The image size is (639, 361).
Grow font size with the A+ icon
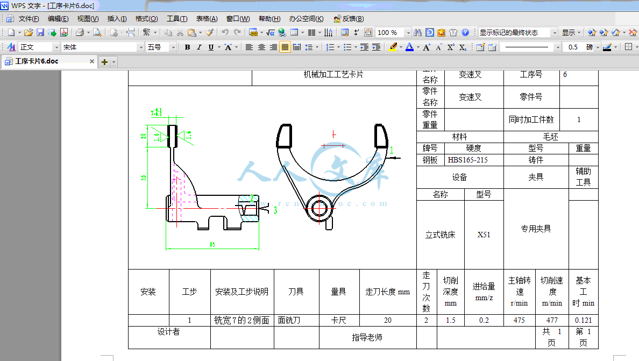pyautogui.click(x=427, y=47)
